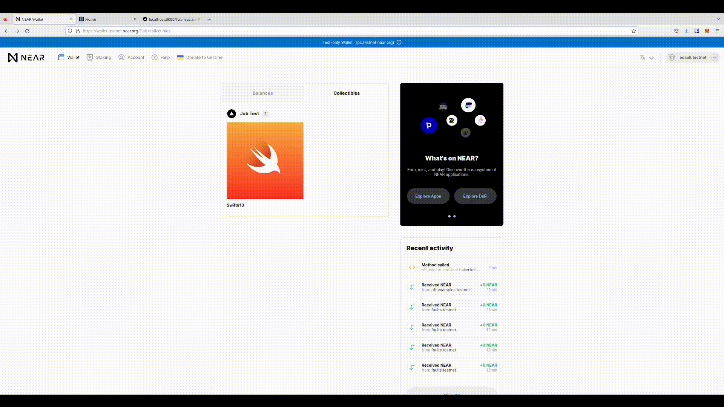This screenshot has width=724, height=407.
Task: Click the blue P app icon
Action: [x=429, y=125]
